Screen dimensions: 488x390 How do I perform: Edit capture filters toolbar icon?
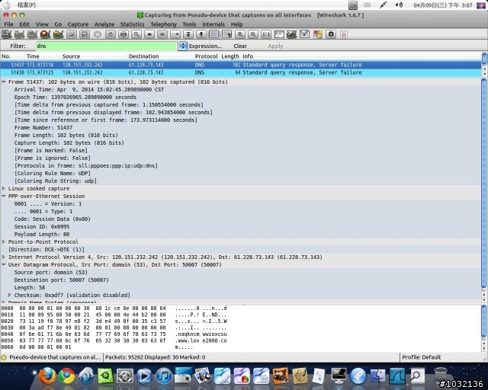click(x=291, y=34)
